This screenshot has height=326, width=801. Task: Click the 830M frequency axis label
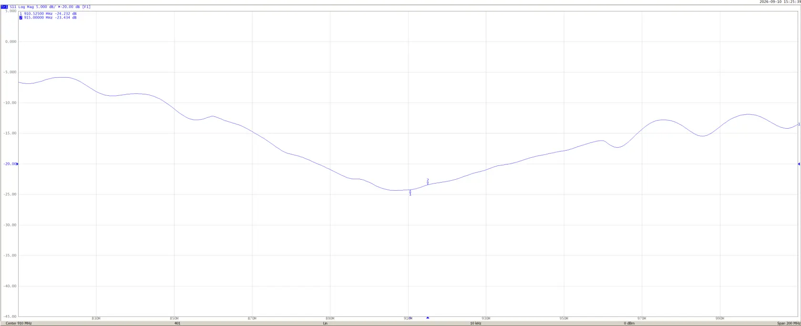click(x=96, y=318)
